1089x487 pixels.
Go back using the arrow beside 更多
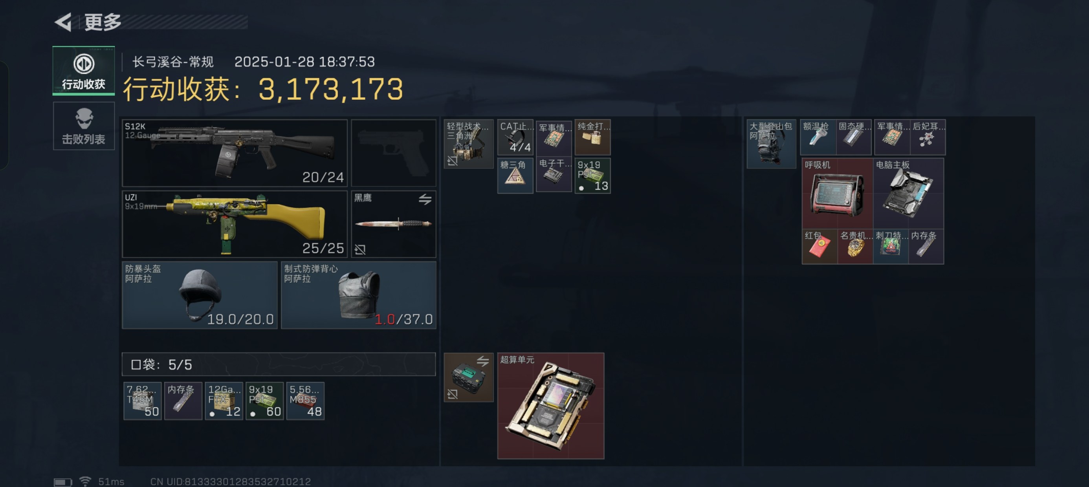(x=64, y=22)
